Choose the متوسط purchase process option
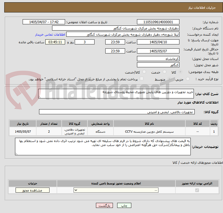Screen dimensions: 223x213 (x=169, y=79)
